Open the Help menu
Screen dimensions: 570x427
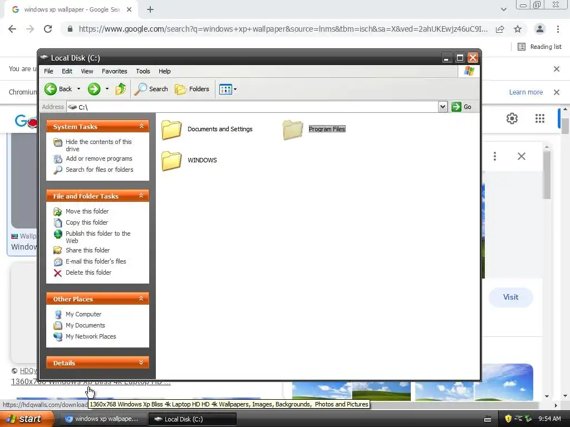pos(164,71)
